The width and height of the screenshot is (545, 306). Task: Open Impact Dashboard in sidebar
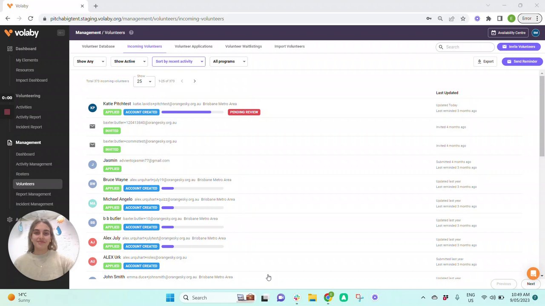[32, 80]
